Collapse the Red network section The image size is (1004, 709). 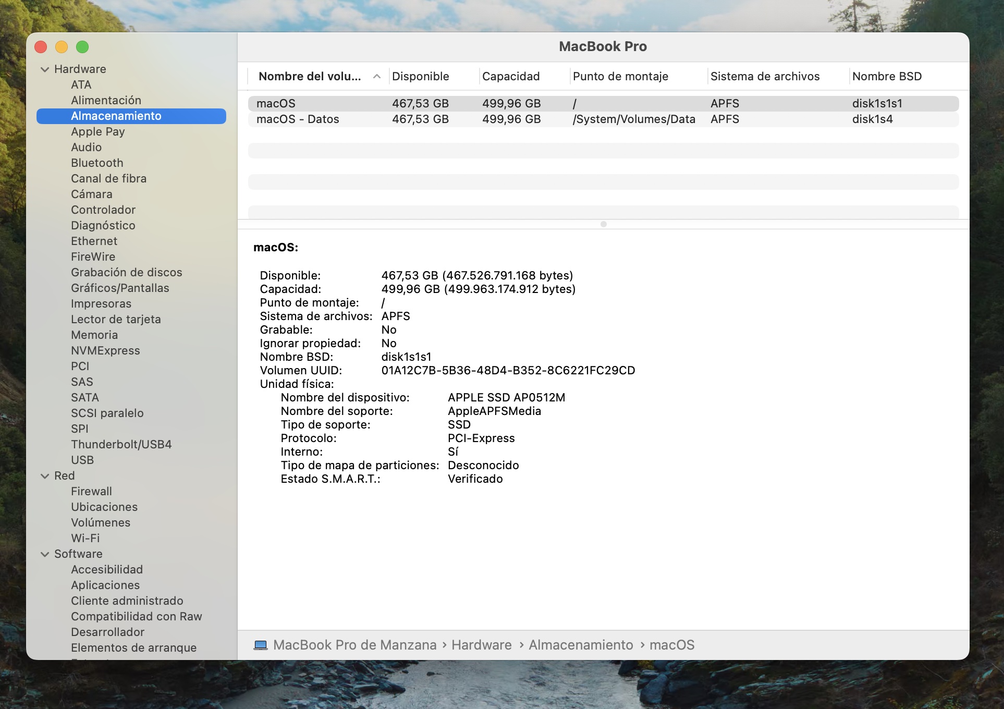(45, 476)
